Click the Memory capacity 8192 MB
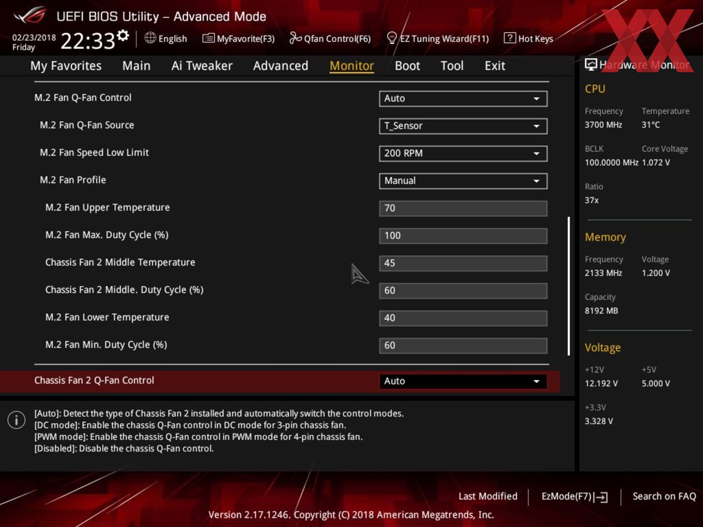 point(601,311)
